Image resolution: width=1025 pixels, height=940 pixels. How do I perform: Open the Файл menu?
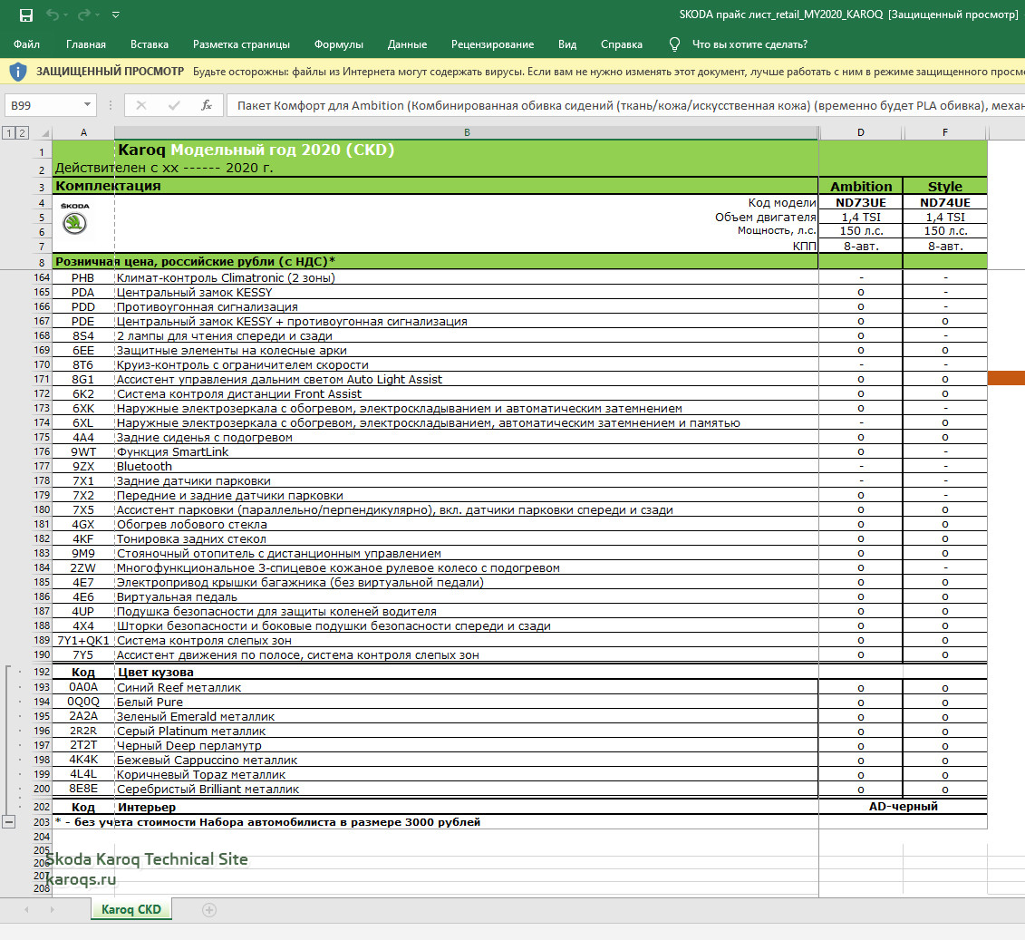(x=27, y=44)
